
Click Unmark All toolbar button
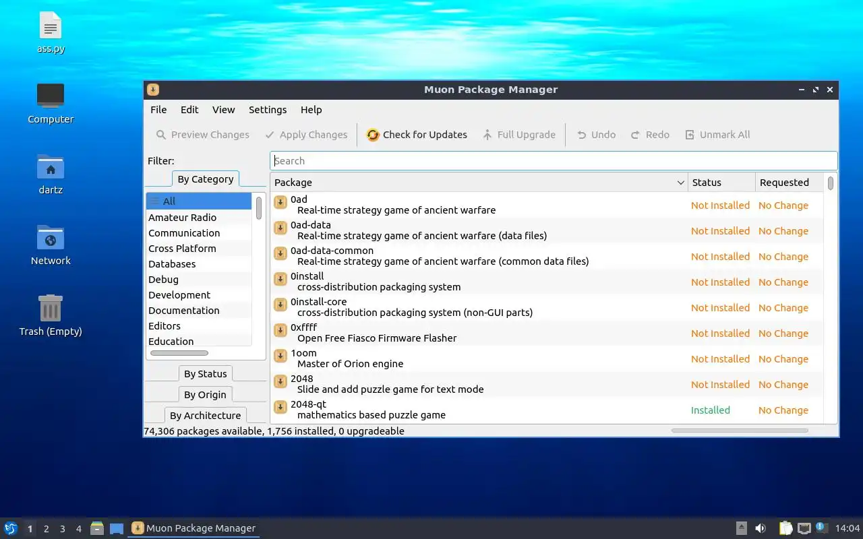click(717, 135)
